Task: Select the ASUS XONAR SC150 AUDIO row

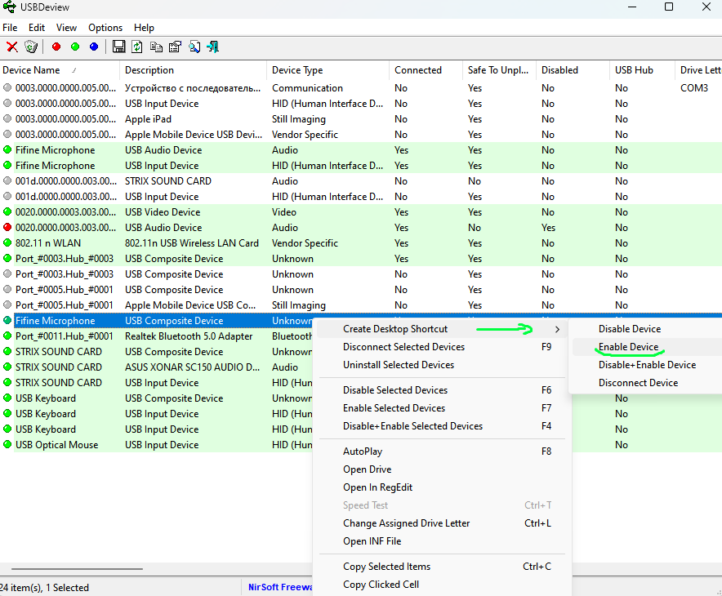Action: 157,367
